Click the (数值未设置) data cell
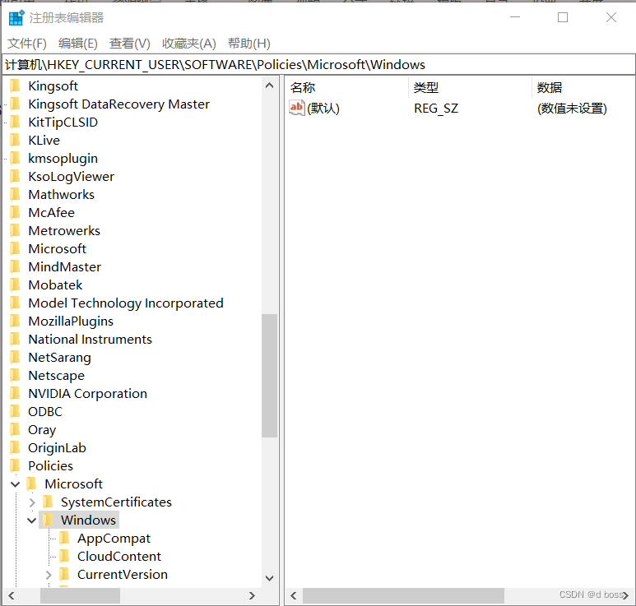This screenshot has width=636, height=606. [572, 109]
